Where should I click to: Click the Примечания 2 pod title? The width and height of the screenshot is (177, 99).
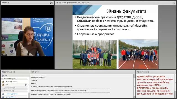[143, 72]
